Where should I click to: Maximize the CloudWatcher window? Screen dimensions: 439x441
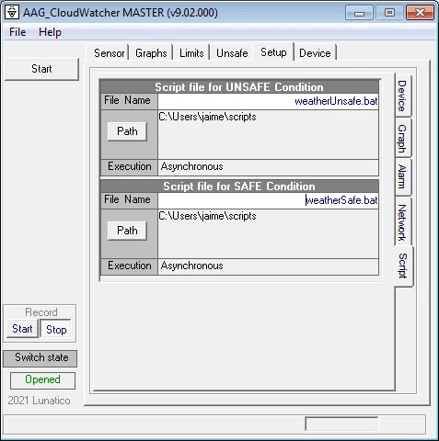click(x=389, y=13)
